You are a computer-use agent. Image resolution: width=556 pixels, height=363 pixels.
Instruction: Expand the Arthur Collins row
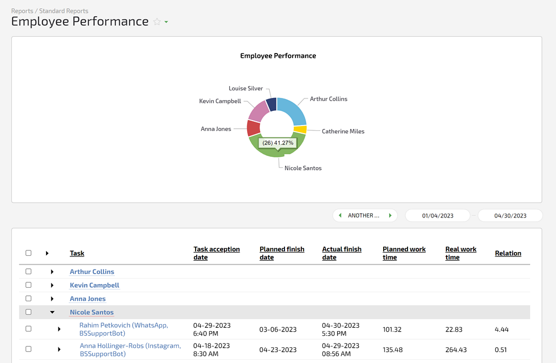(x=52, y=272)
